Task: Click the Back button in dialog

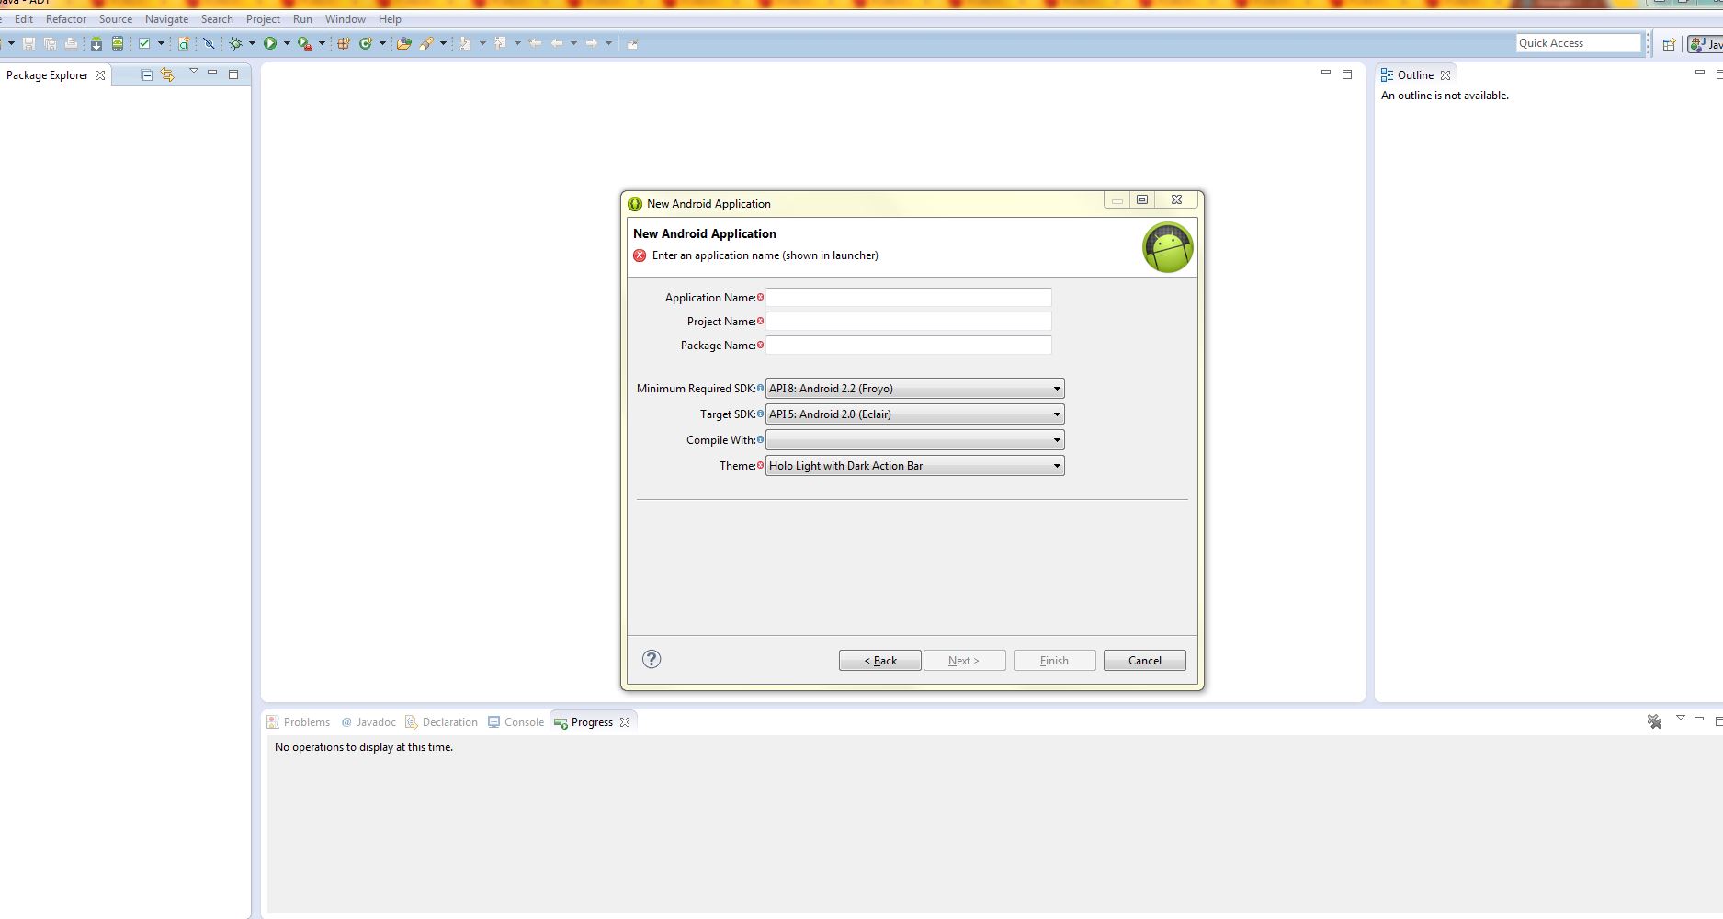Action: tap(879, 661)
